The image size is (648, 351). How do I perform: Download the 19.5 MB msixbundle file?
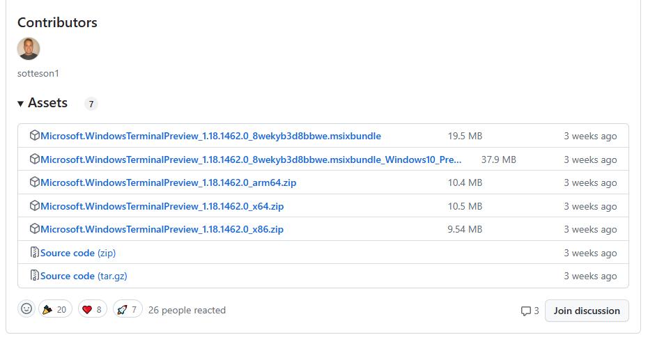click(210, 136)
